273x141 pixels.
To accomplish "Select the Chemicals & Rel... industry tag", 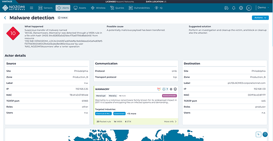I will pos(104,114).
